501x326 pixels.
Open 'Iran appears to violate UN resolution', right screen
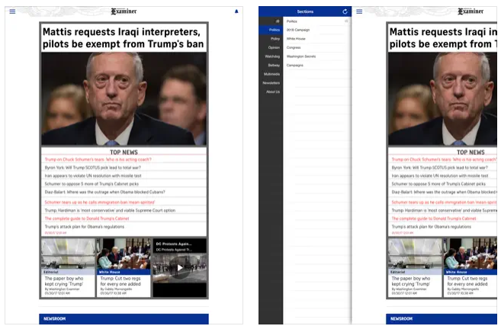click(x=440, y=176)
